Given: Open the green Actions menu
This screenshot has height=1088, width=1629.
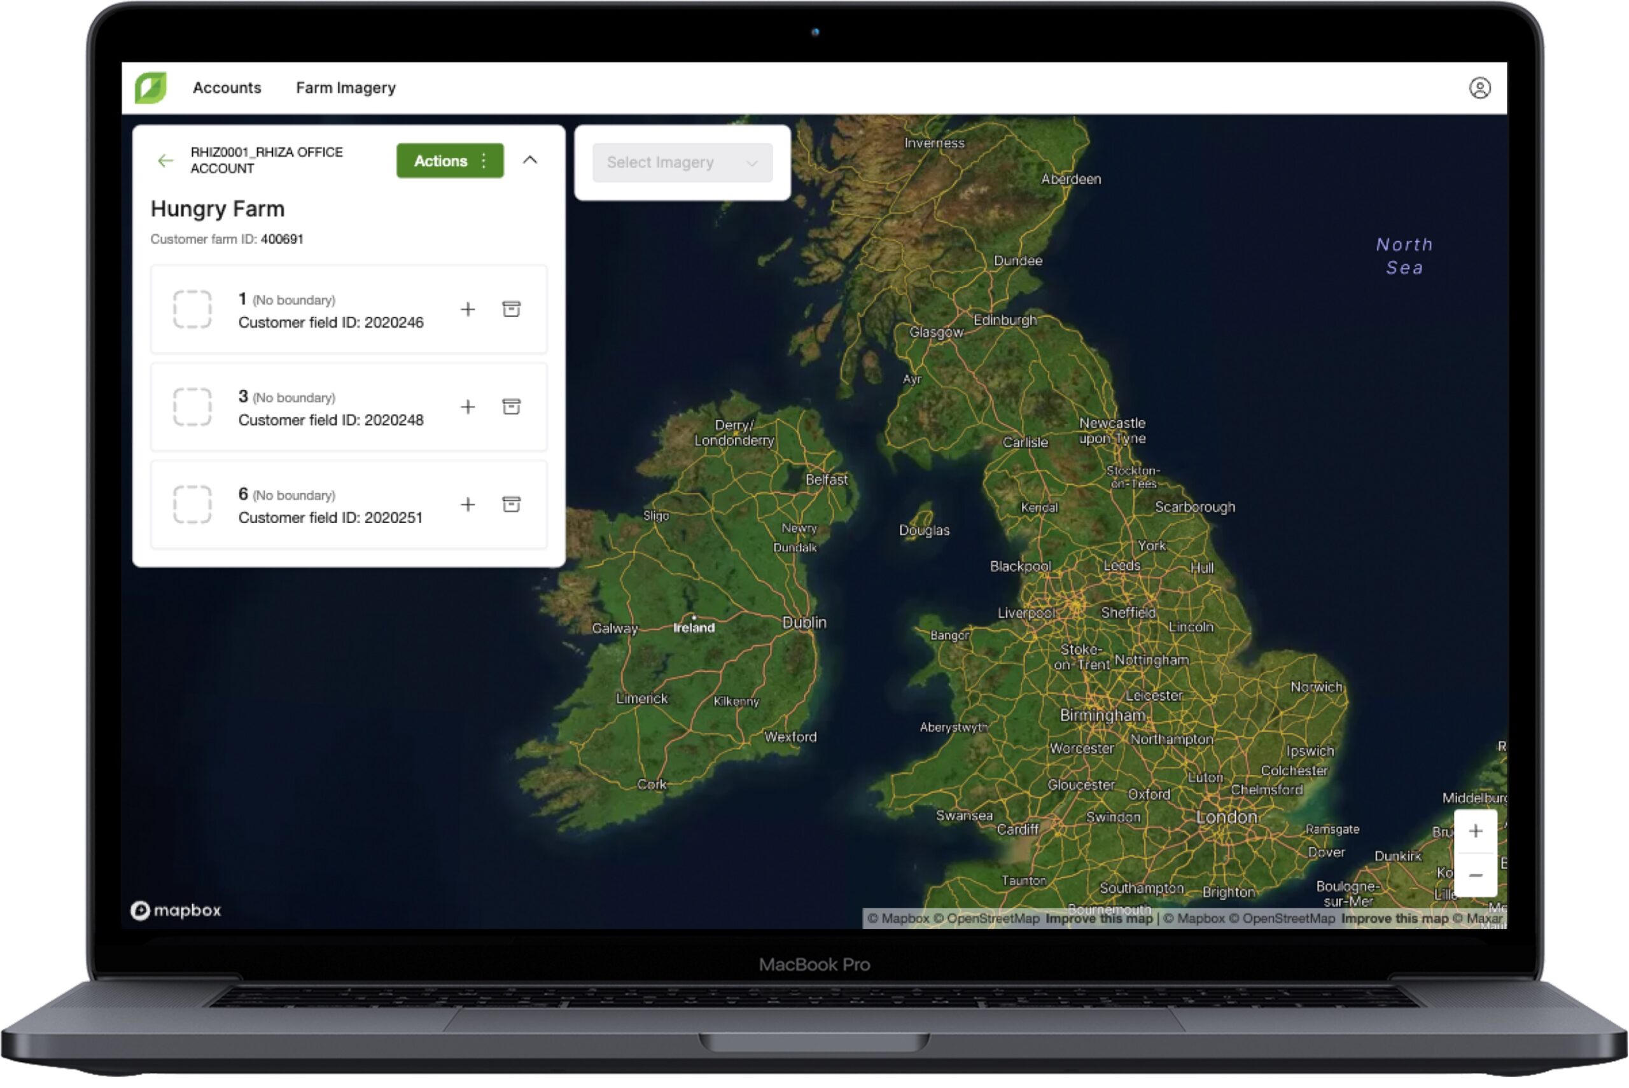Looking at the screenshot, I should (450, 161).
